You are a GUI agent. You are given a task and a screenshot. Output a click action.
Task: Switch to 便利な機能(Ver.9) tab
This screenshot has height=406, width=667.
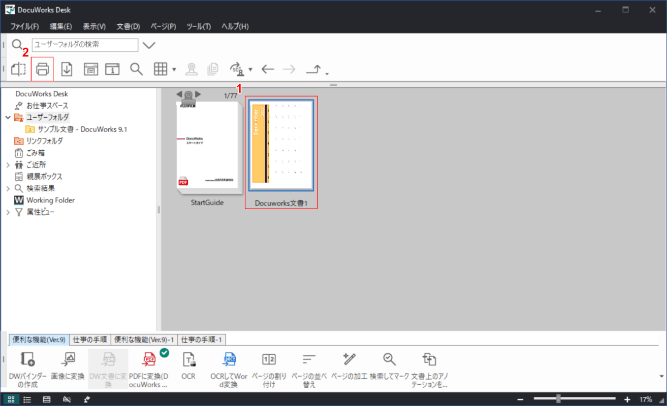39,340
